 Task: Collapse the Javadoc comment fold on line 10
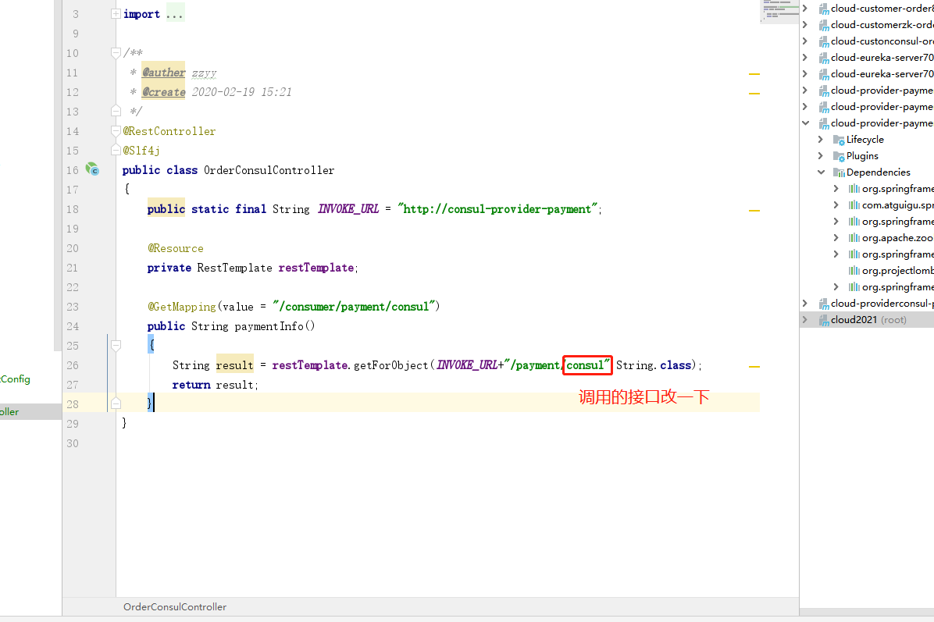tap(116, 53)
